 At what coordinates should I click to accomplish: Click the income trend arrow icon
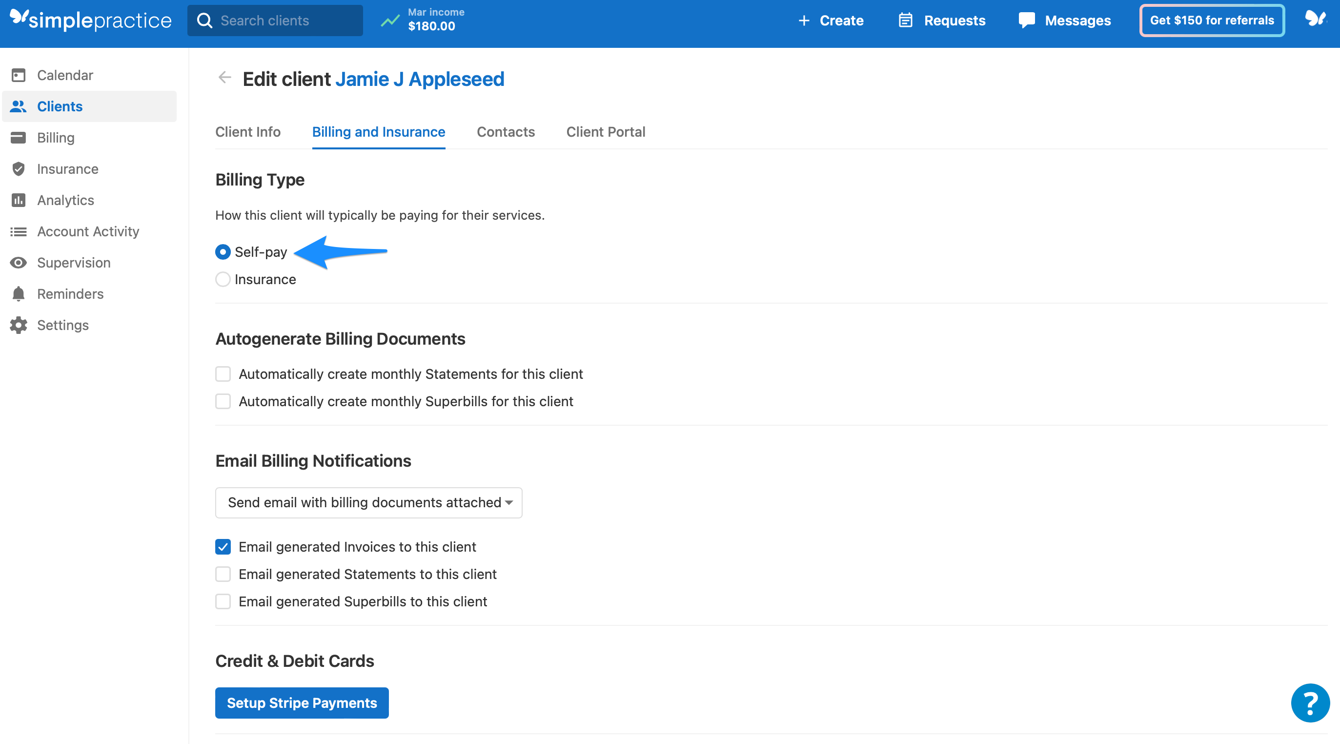pyautogui.click(x=390, y=21)
